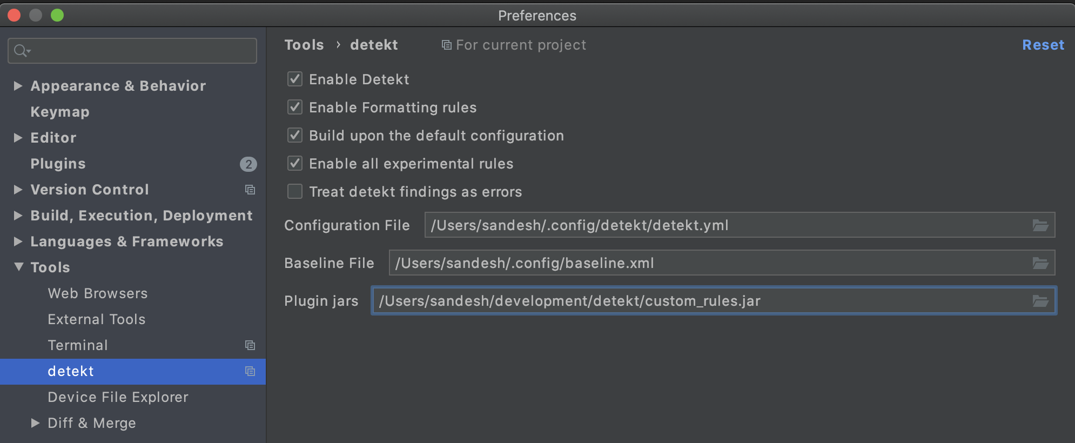Expand the Editor section arrow
The image size is (1075, 443).
[18, 138]
